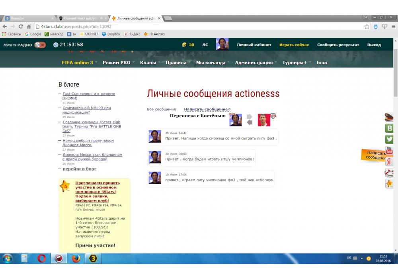Click the YouTube icon in right sidebar
This screenshot has height=279, width=398.
point(389,150)
